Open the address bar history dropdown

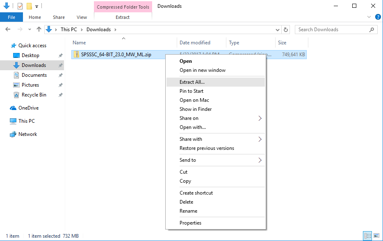(278, 30)
